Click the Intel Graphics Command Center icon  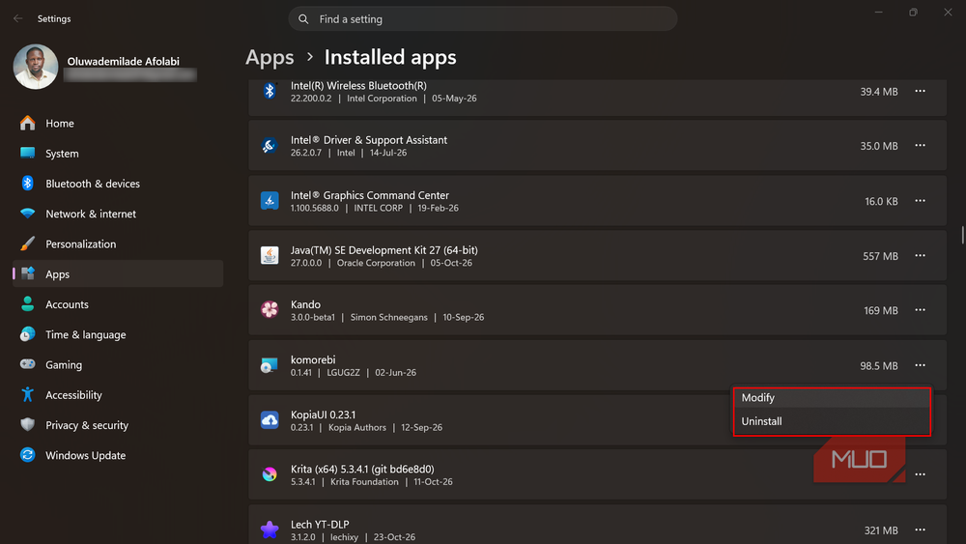270,201
